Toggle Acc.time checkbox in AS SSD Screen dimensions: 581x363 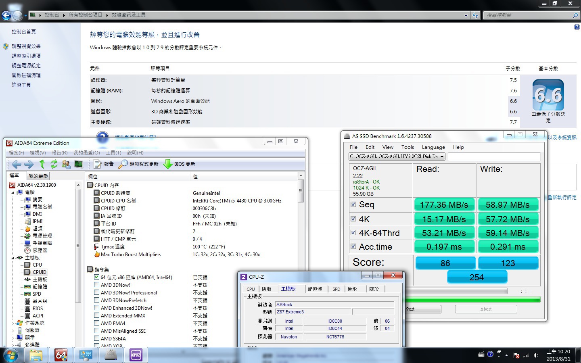point(353,246)
